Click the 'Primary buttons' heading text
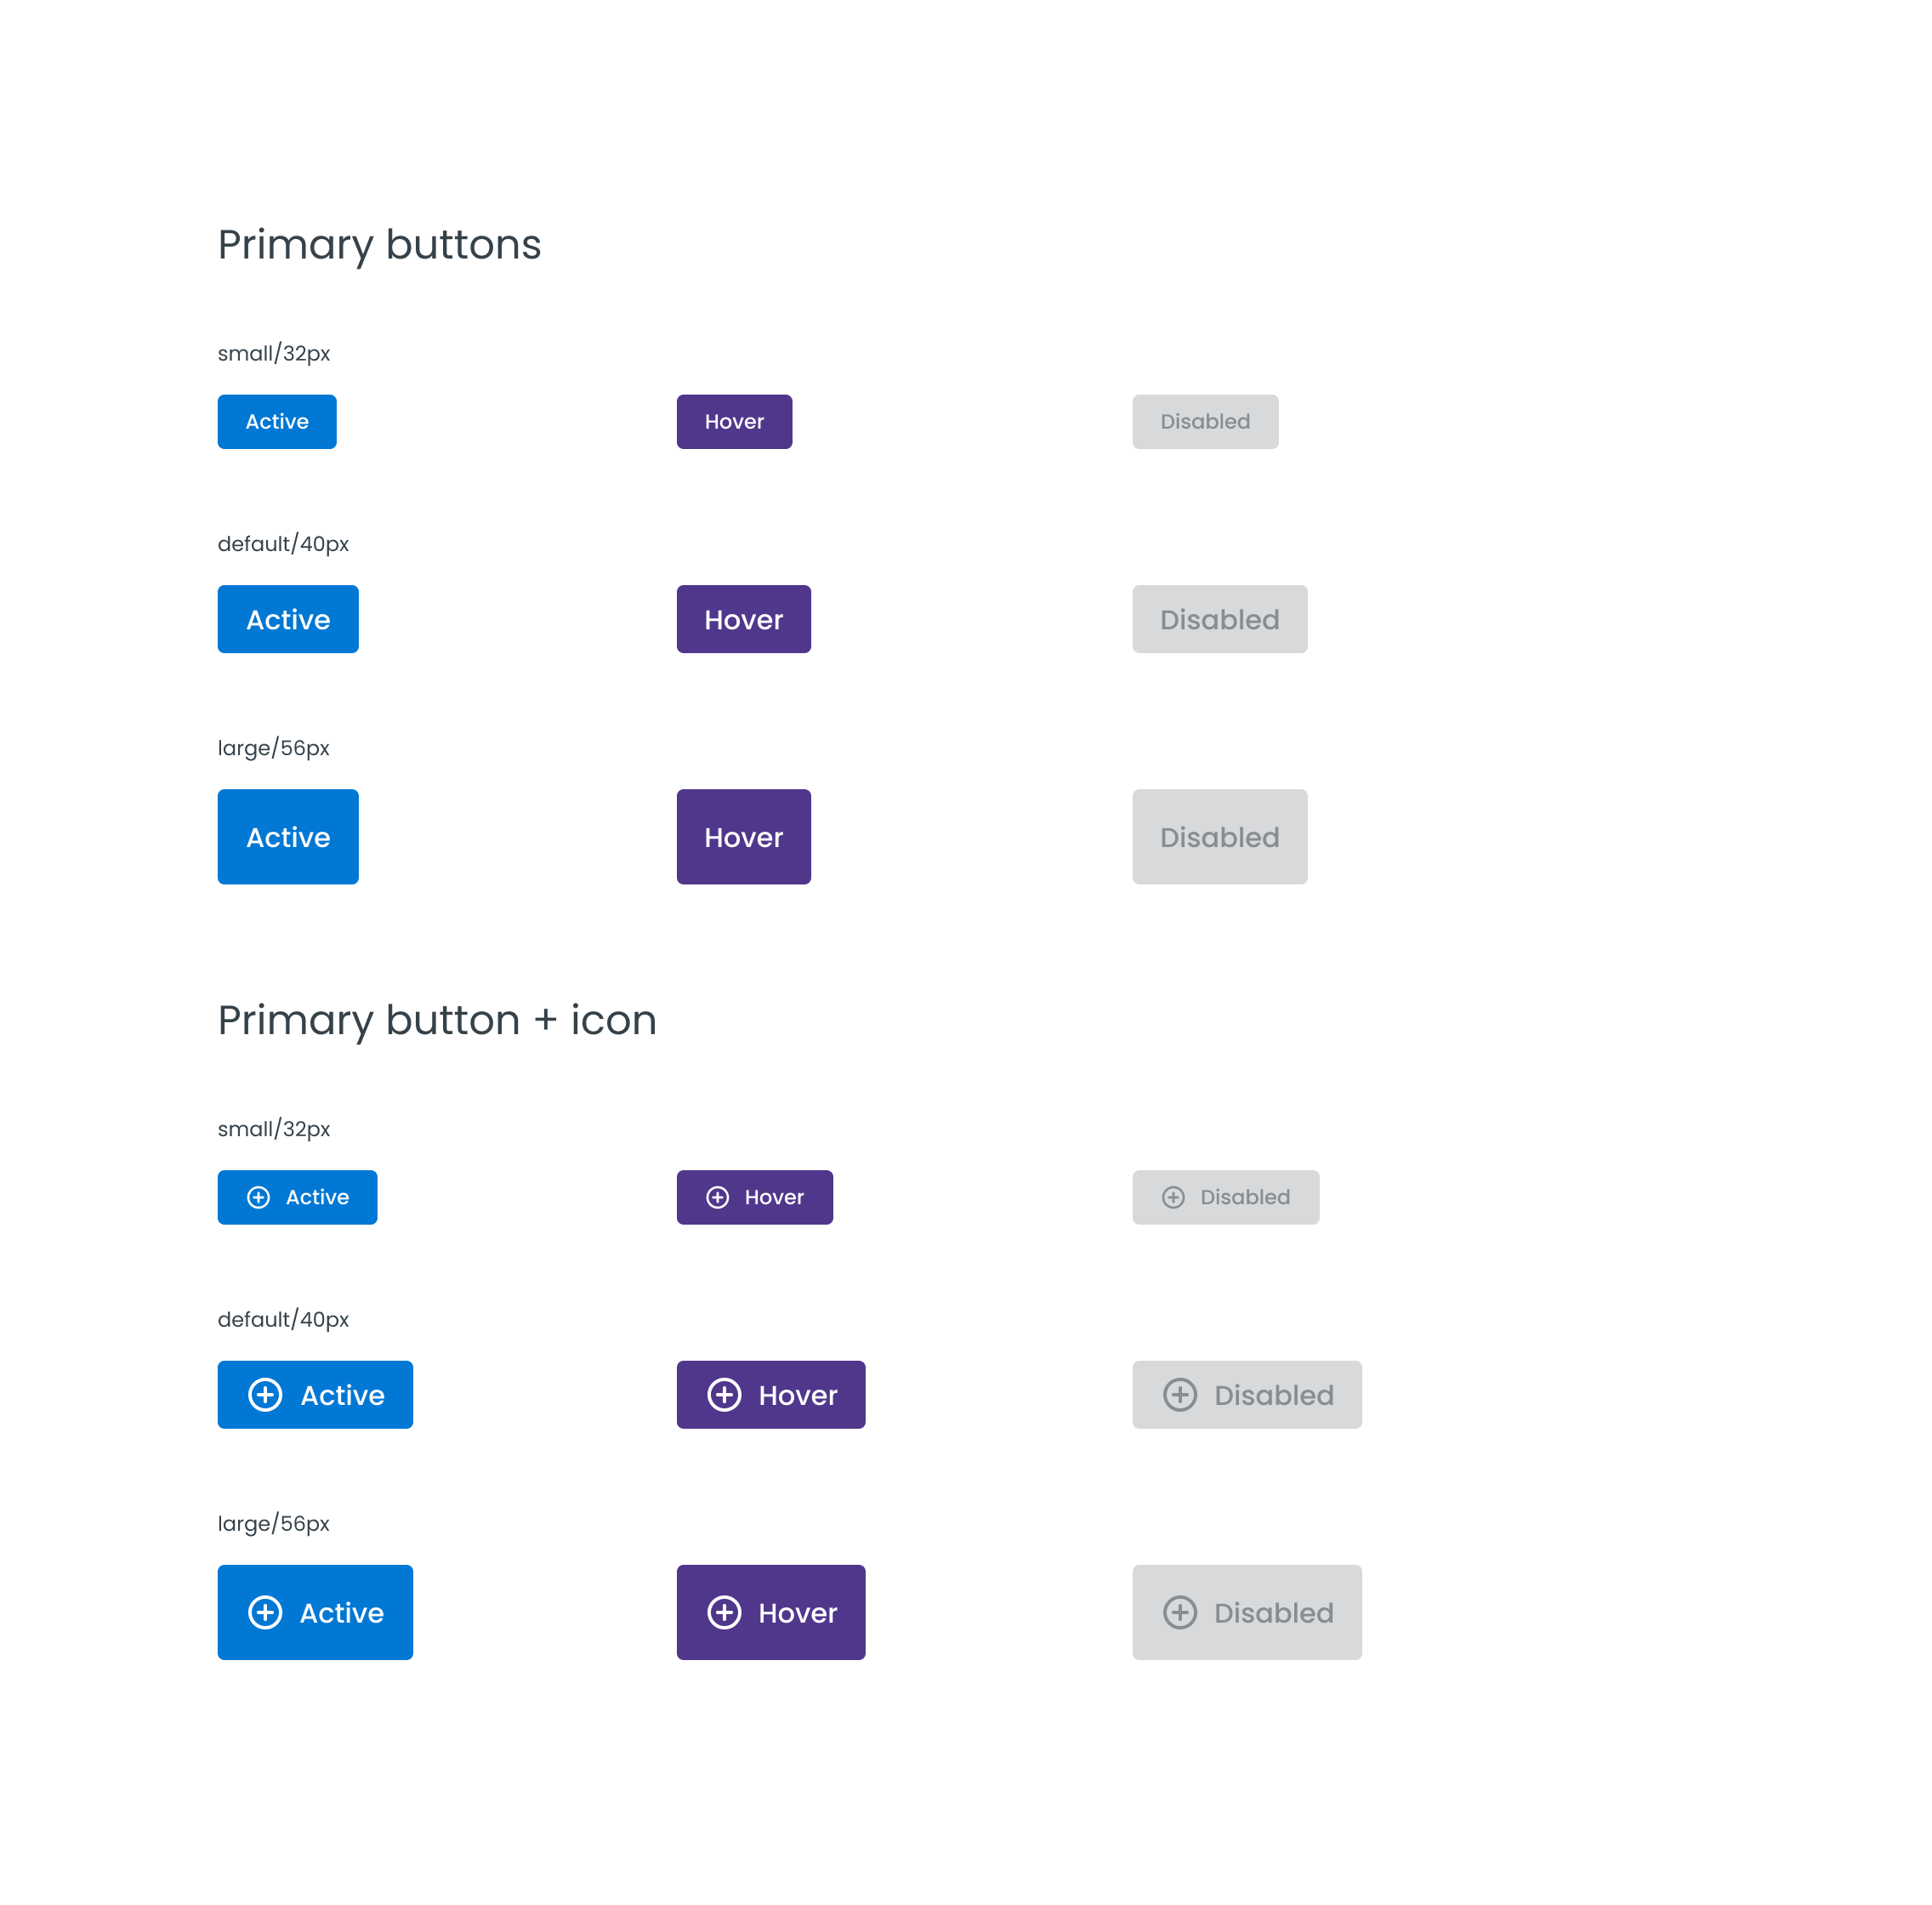The width and height of the screenshot is (1932, 1905). (x=379, y=245)
